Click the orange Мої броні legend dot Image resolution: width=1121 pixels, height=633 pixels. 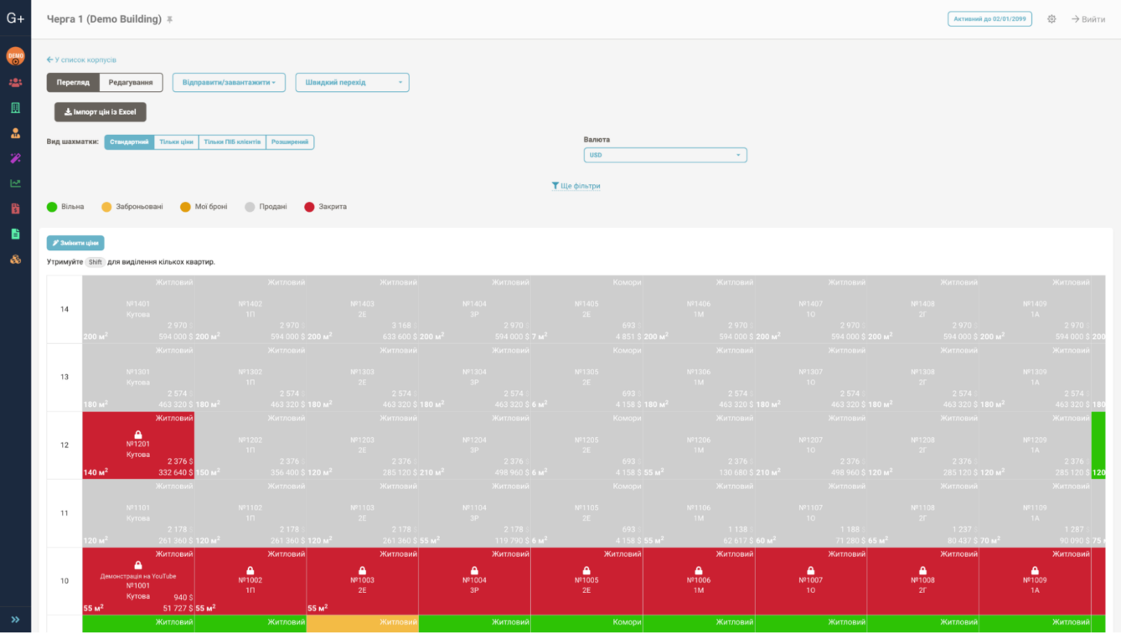(185, 207)
